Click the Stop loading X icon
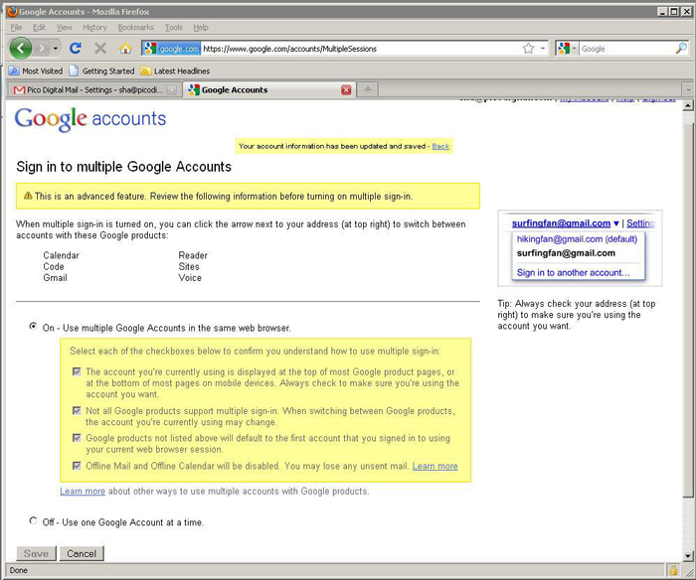696x580 pixels. pos(100,48)
